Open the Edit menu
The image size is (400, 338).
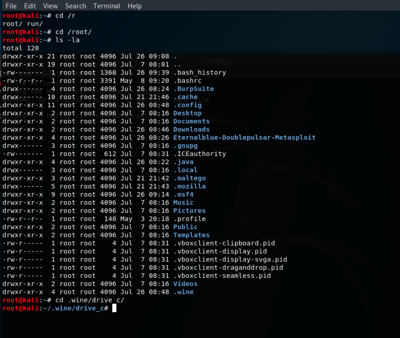30,6
